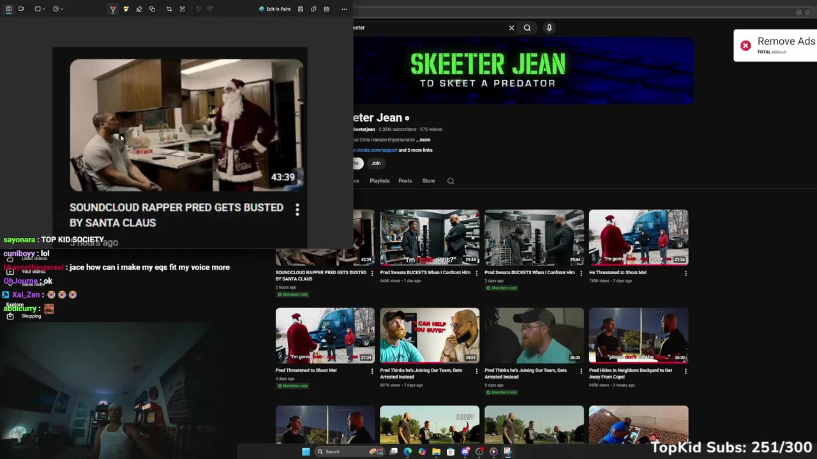Open OBS Studio from taskbar
The image size is (817, 459).
coord(479,451)
